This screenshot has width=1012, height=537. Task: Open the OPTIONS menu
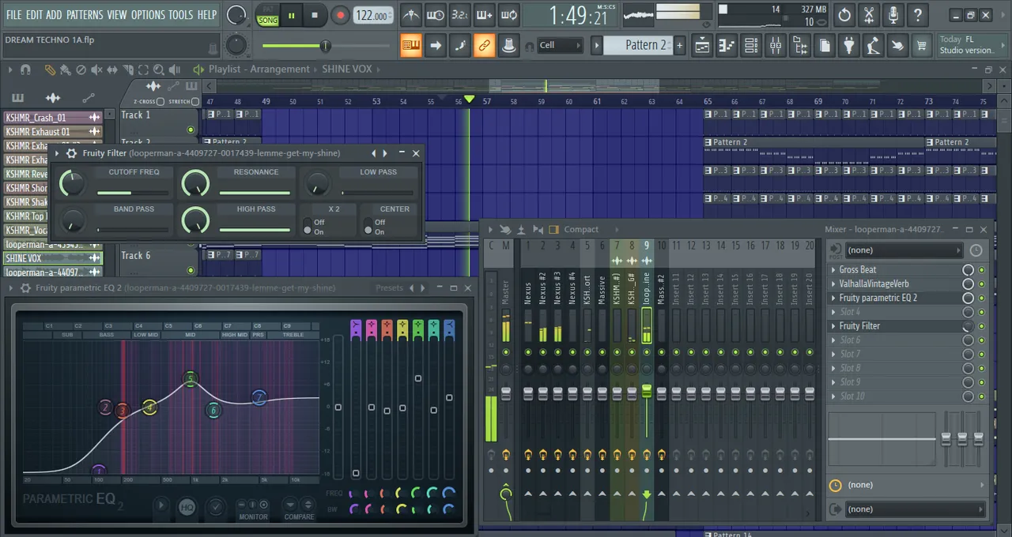click(148, 15)
